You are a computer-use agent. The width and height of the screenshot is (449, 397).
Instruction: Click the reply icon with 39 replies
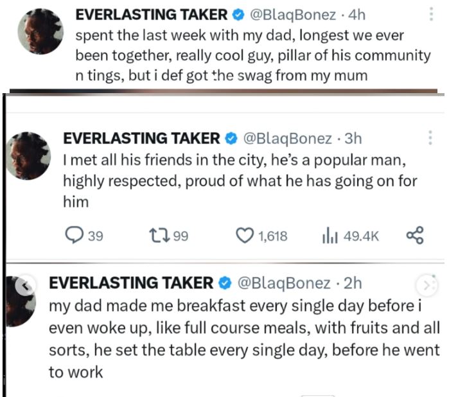pyautogui.click(x=76, y=236)
